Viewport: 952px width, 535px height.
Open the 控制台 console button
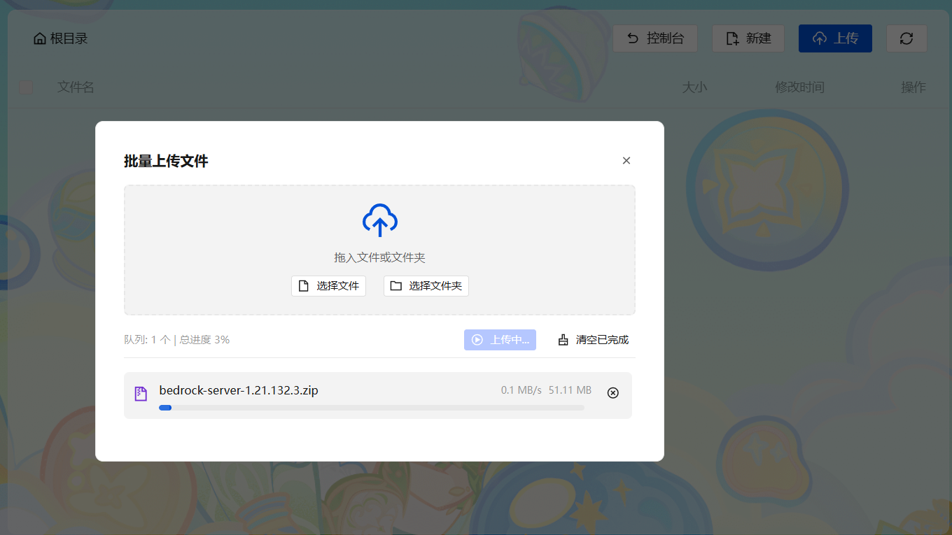(x=654, y=38)
